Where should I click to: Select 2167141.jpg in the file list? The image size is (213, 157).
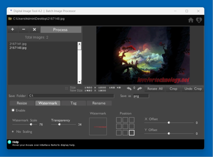pos(18,44)
